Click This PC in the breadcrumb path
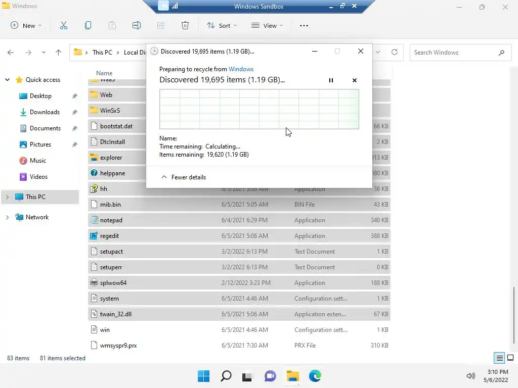This screenshot has width=518, height=388. click(102, 53)
